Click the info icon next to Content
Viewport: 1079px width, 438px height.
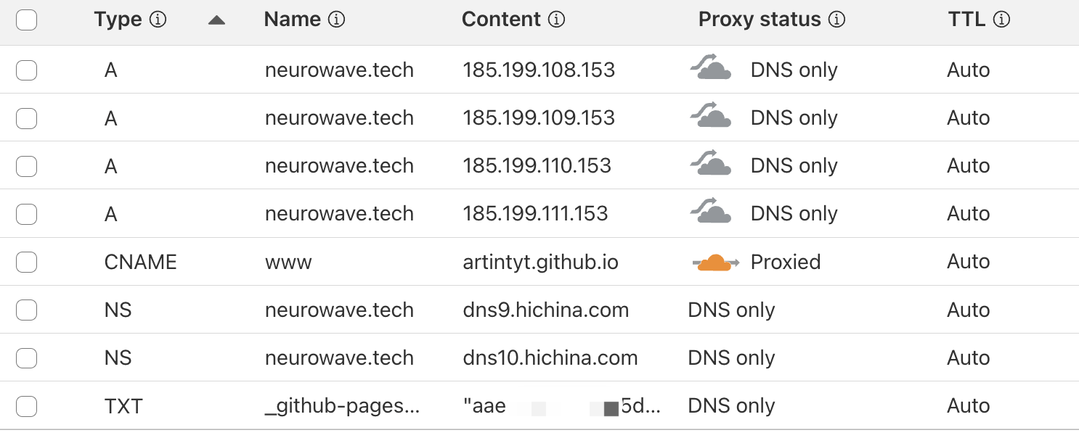pyautogui.click(x=556, y=20)
